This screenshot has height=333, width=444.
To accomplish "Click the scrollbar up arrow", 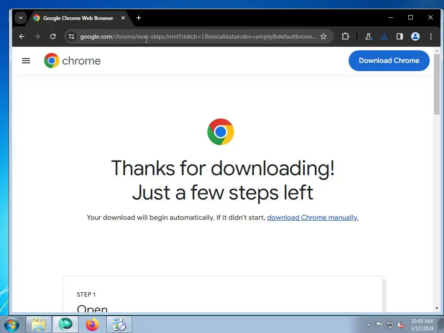I will tap(437, 51).
